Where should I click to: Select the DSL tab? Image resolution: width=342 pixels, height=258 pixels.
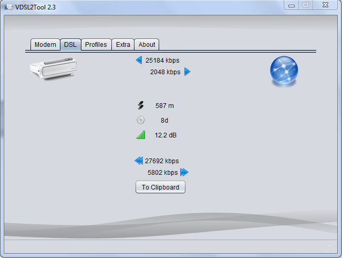70,45
